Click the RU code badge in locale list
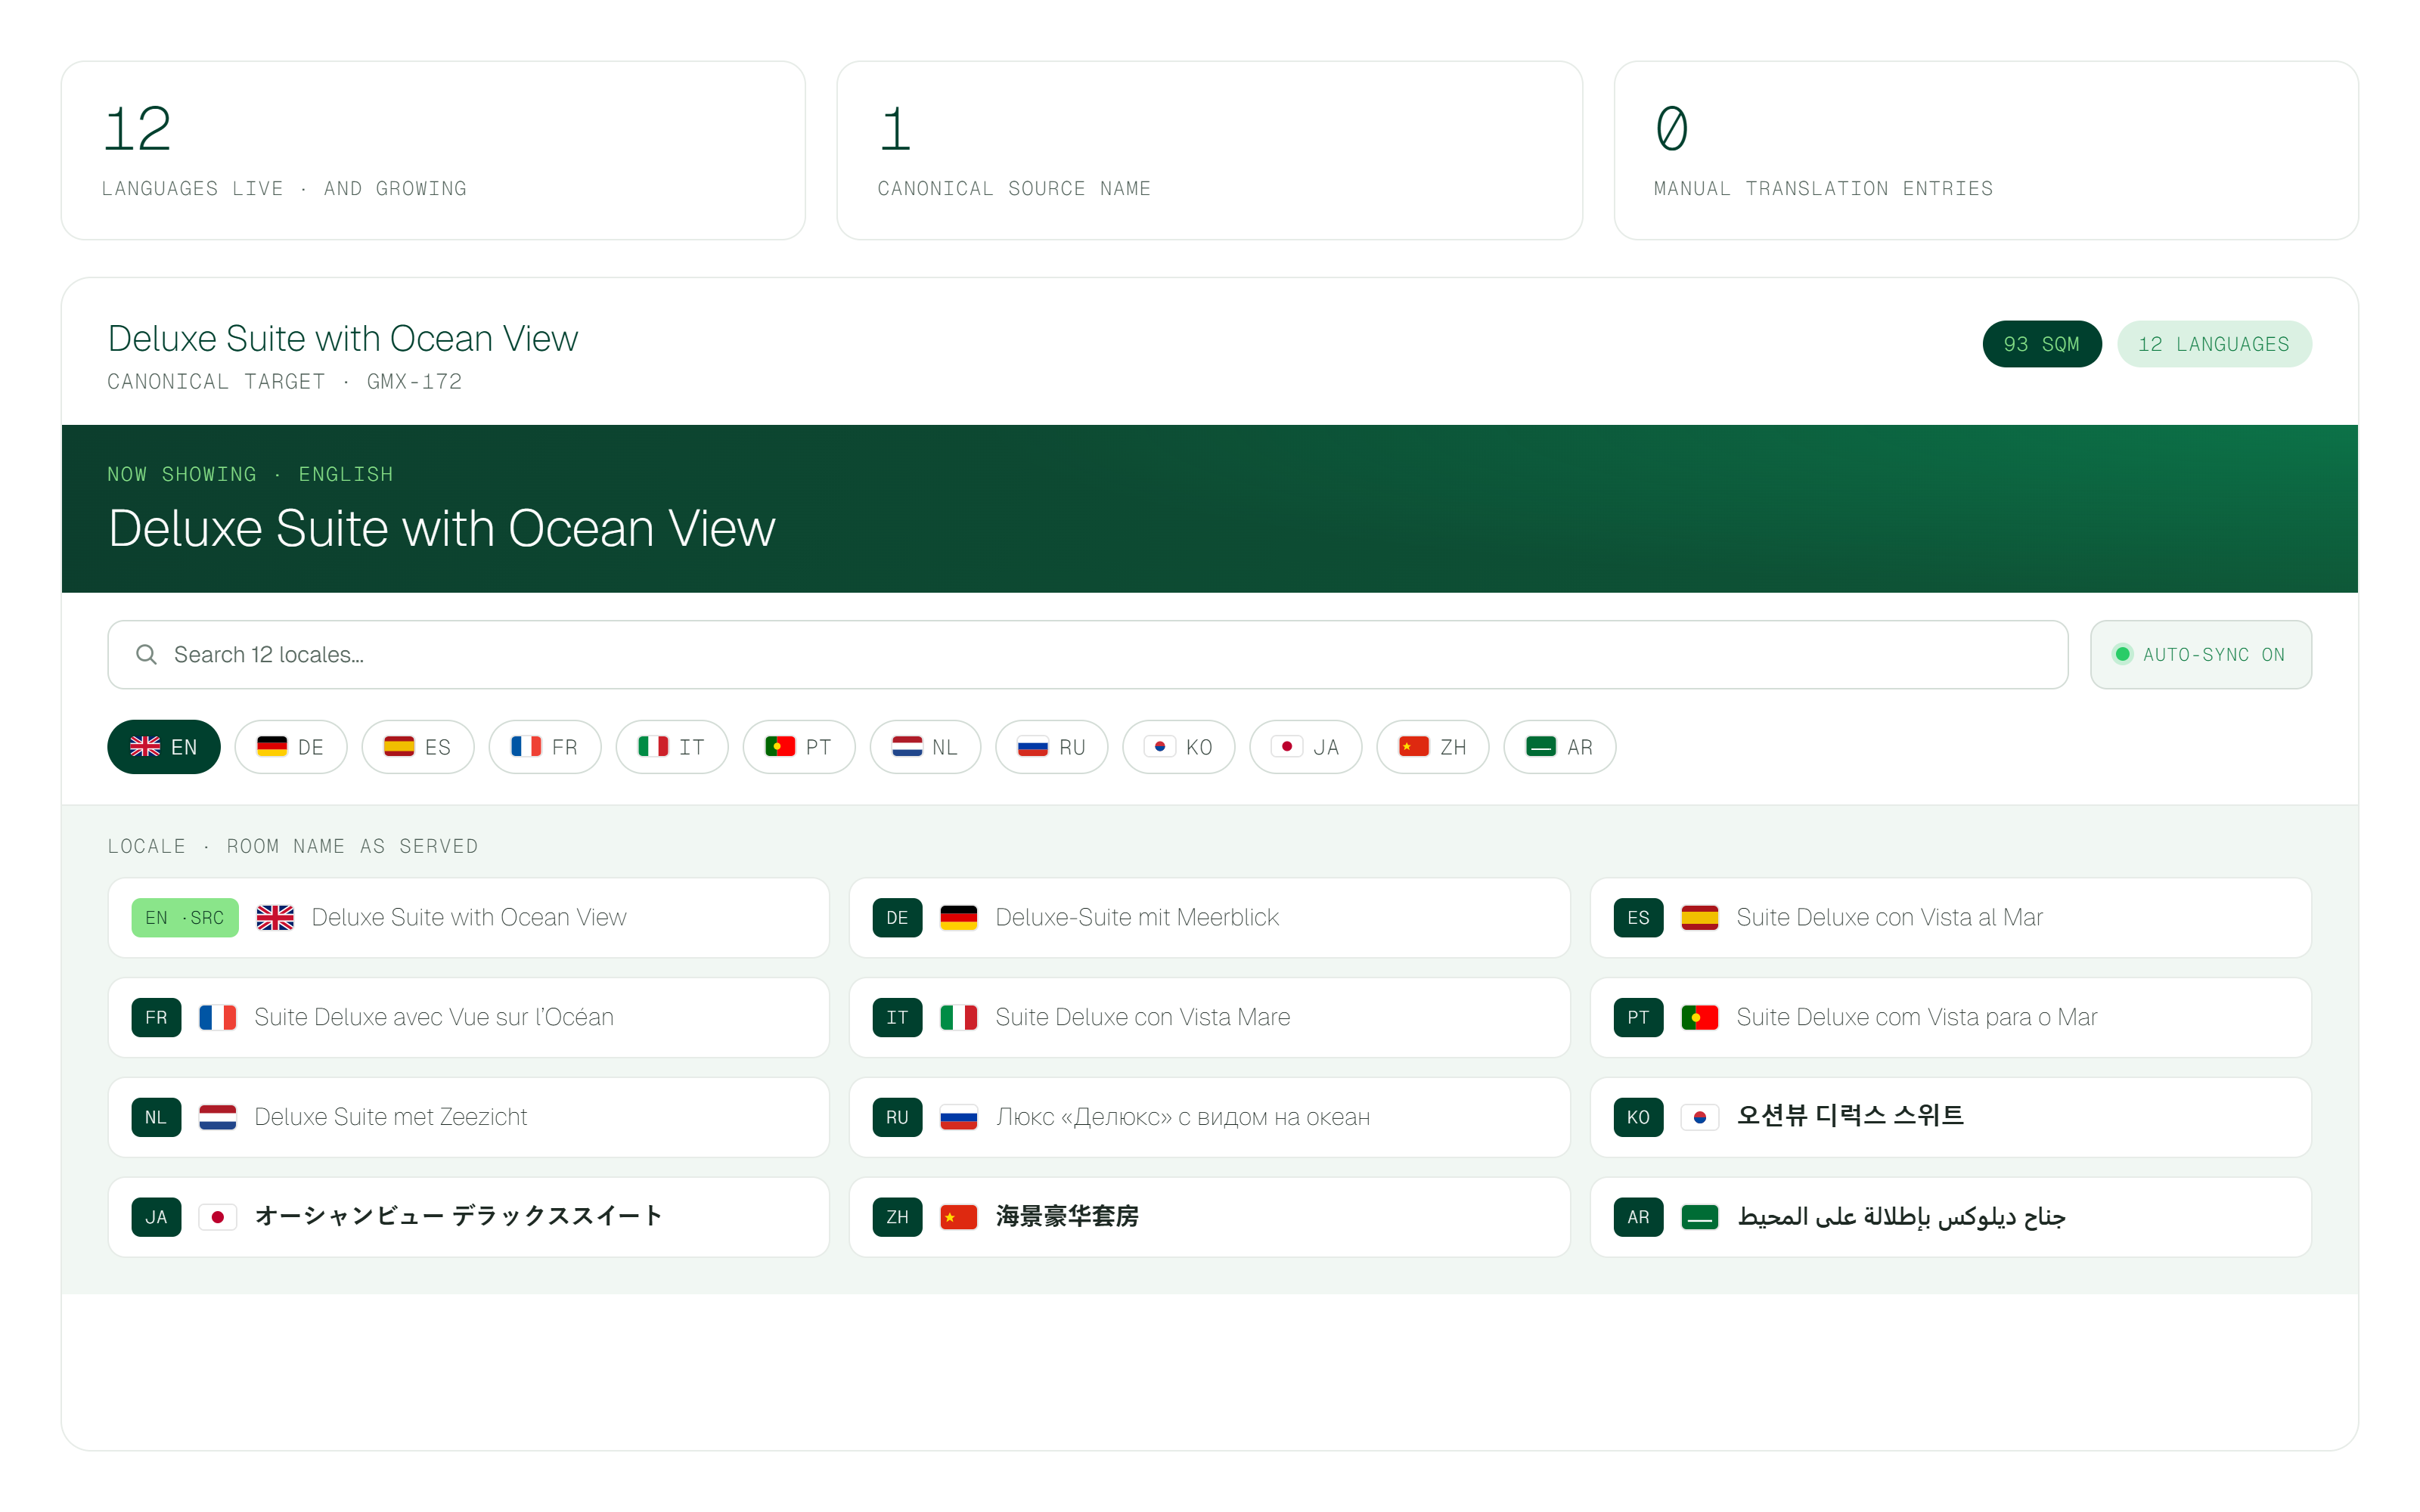2420x1512 pixels. (898, 1117)
